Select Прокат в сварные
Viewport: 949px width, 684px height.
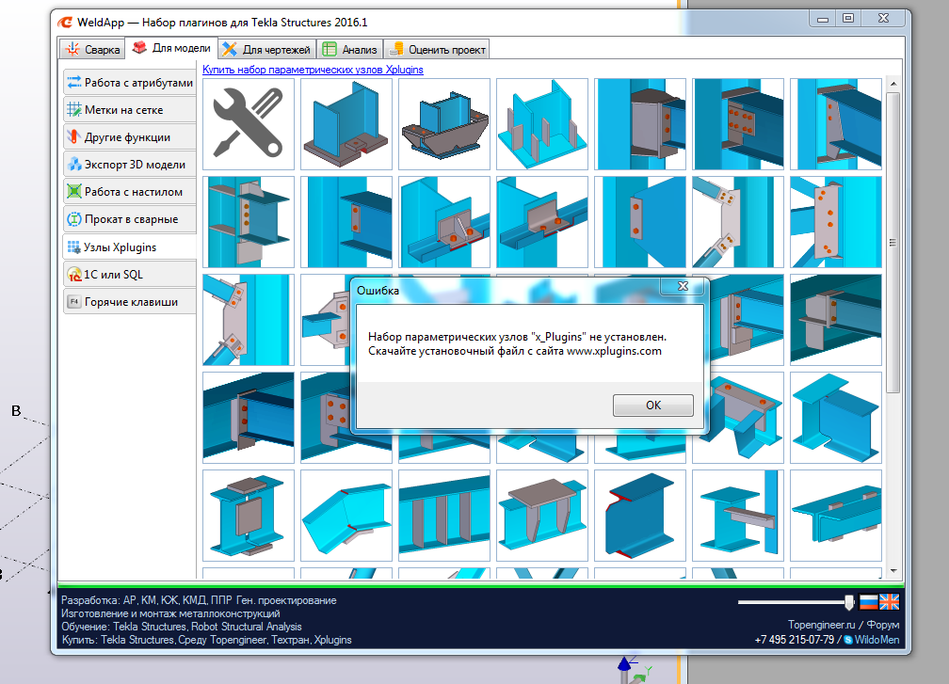pyautogui.click(x=130, y=218)
